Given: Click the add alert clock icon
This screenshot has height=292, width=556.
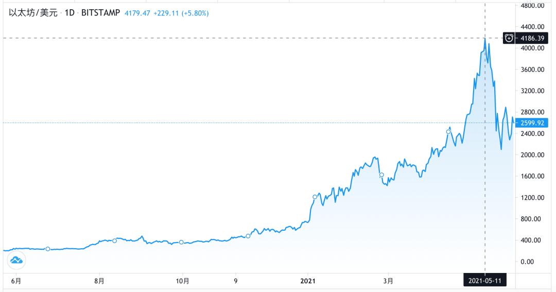Looking at the screenshot, I should 509,38.
